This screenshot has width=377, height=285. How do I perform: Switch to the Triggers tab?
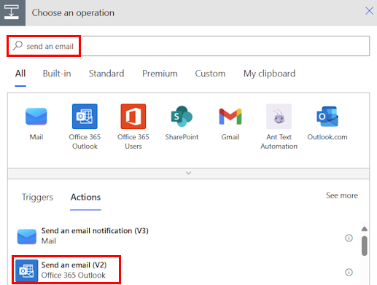37,197
